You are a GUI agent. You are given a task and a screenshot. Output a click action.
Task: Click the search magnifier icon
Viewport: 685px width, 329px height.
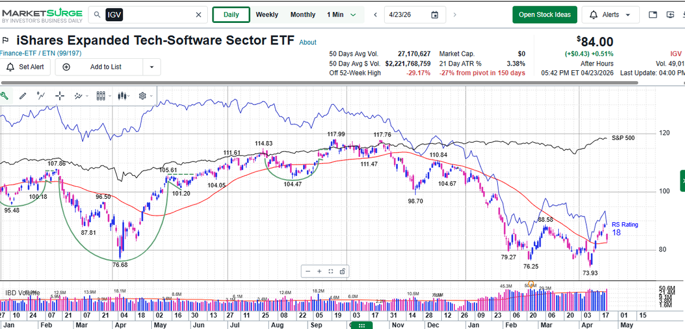pos(98,15)
